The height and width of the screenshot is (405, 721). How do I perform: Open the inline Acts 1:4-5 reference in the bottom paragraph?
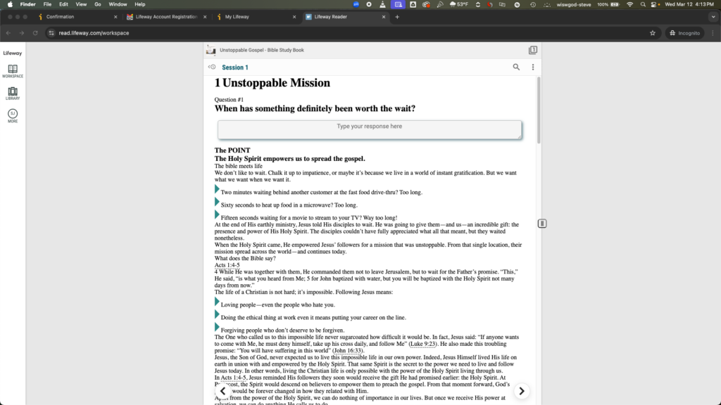233,378
